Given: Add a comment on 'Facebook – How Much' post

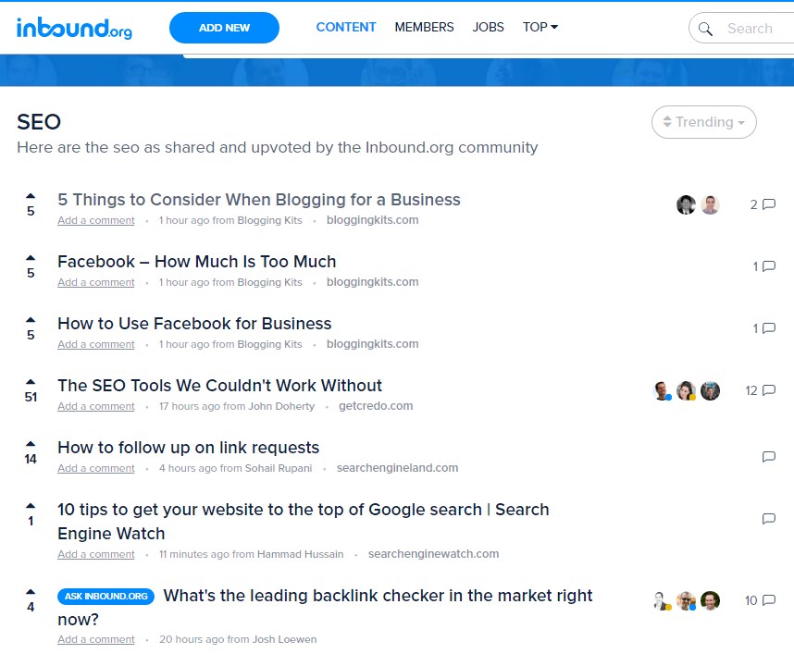Looking at the screenshot, I should click(x=95, y=282).
